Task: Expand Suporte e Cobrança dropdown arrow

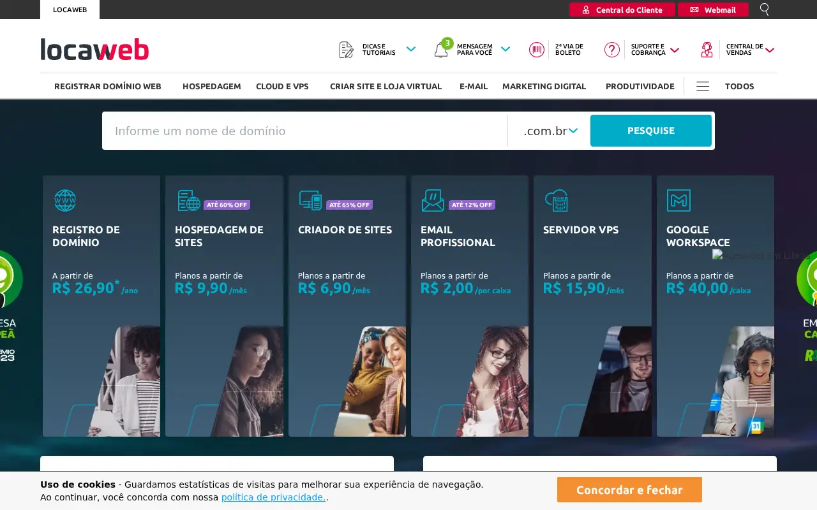Action: [675, 50]
